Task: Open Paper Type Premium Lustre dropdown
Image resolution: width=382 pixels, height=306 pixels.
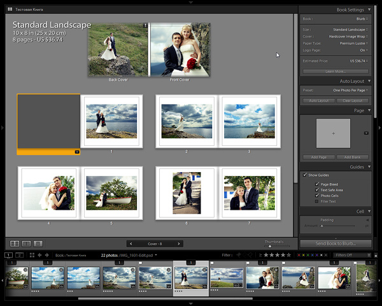Action: click(x=354, y=43)
